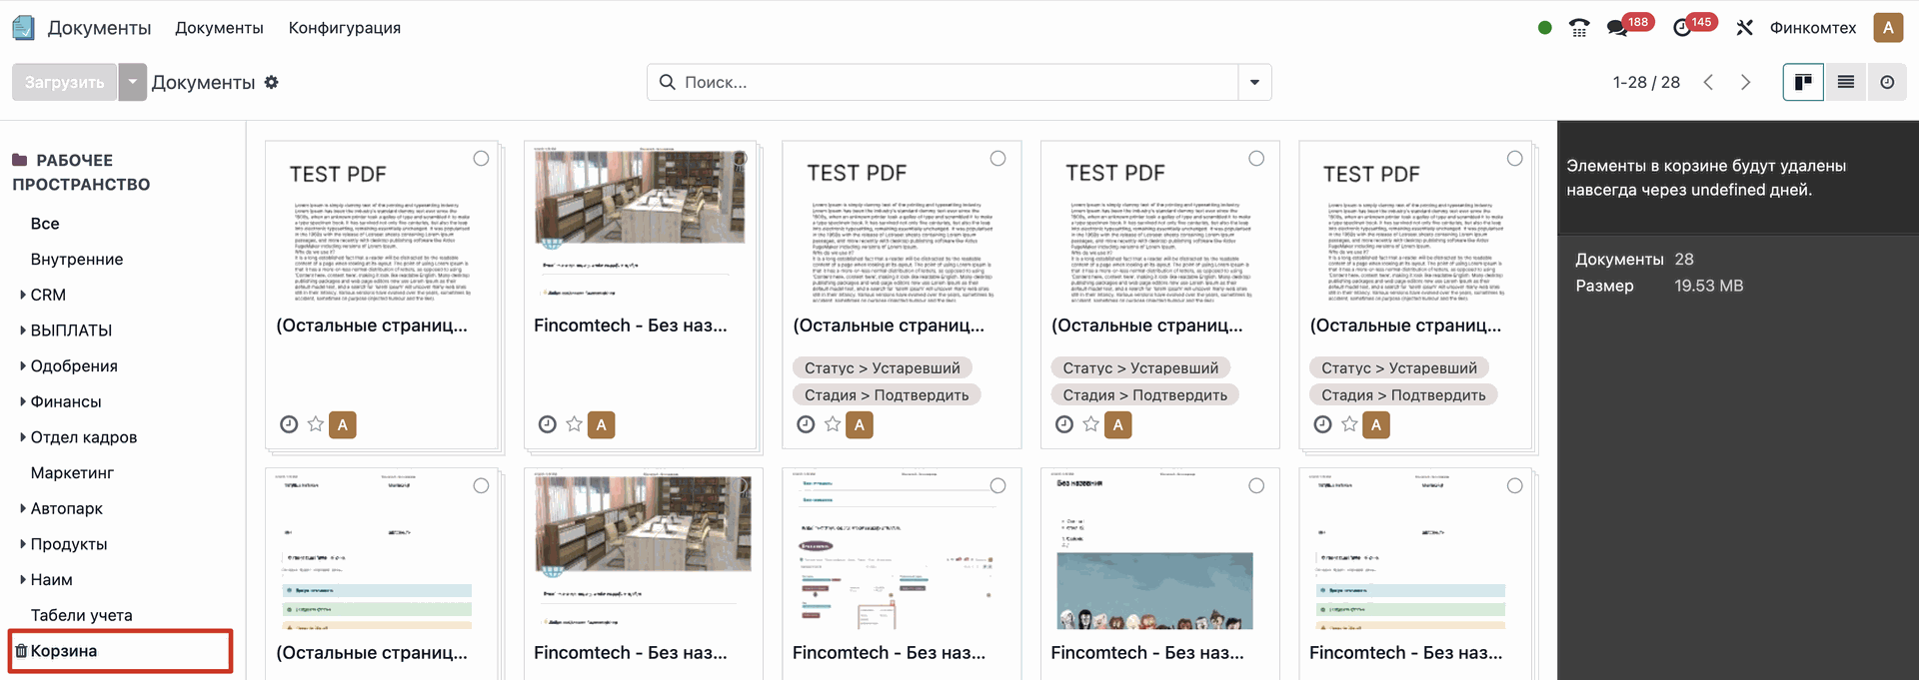Select the third document card's selection circle
1919x680 pixels.
coord(997,159)
